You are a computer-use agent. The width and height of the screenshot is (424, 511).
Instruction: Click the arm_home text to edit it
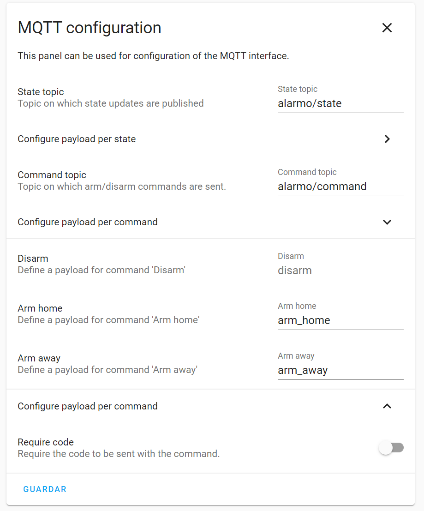(304, 320)
